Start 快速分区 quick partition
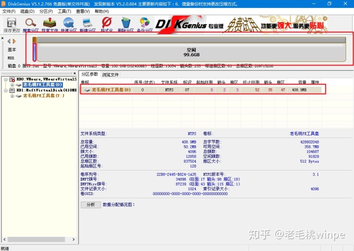The height and width of the screenshot is (251, 354). point(69,25)
